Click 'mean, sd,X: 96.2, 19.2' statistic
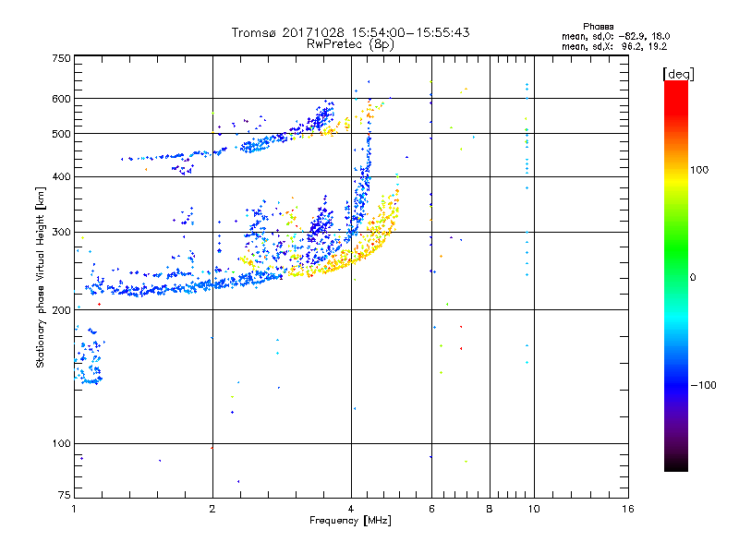Image resolution: width=739 pixels, height=554 pixels. pyautogui.click(x=614, y=46)
